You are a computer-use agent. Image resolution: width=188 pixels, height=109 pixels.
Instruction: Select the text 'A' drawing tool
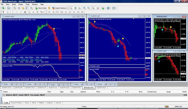(x=33, y=12)
